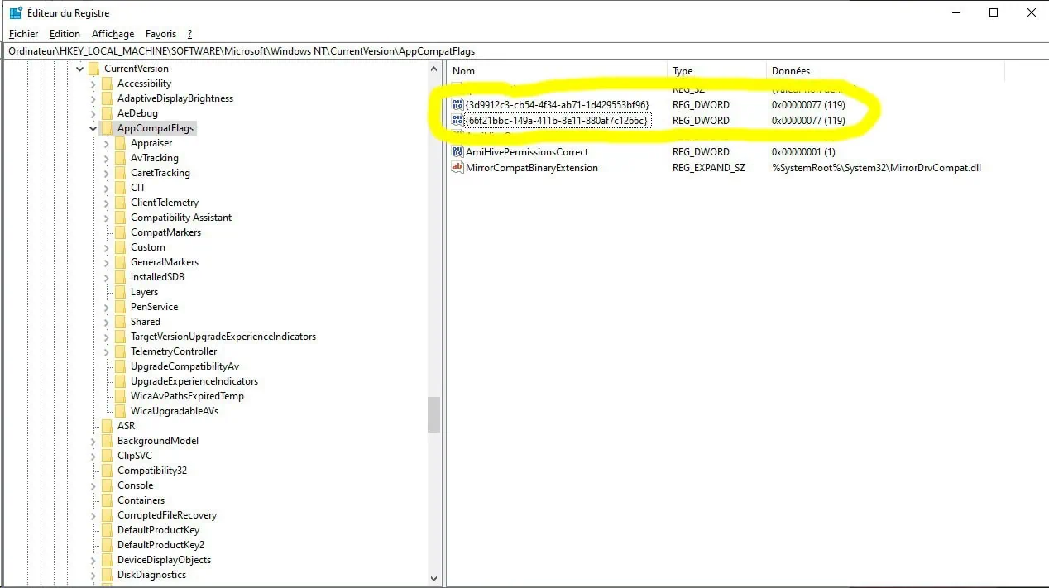Click the Registry Editor app icon in title bar
Viewport: 1049px width, 588px height.
click(x=15, y=12)
